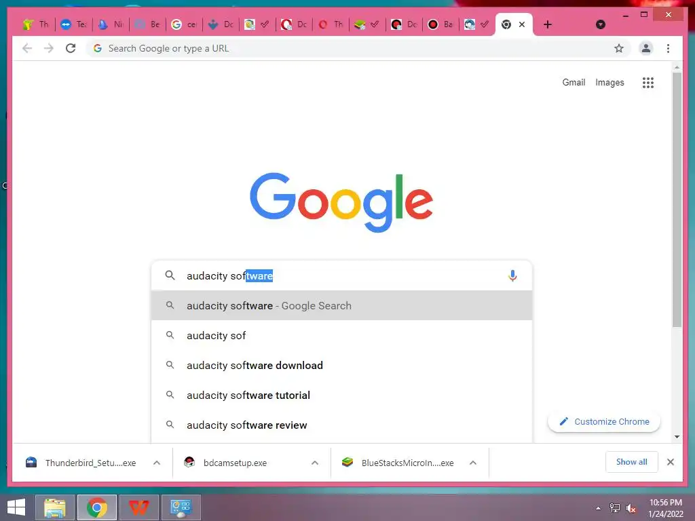
Task: Open the BlueStacks download tab
Action: point(367,24)
